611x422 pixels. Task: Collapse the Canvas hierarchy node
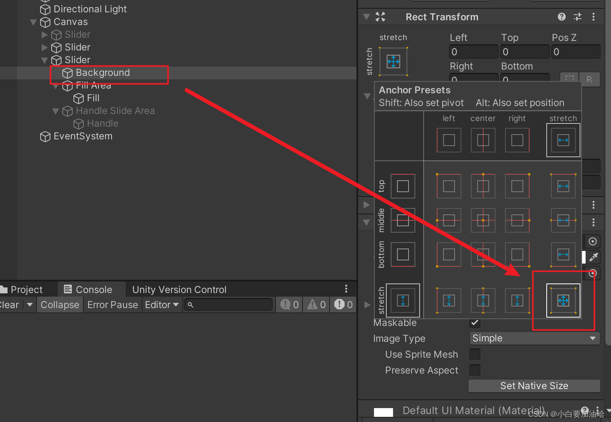click(x=33, y=22)
